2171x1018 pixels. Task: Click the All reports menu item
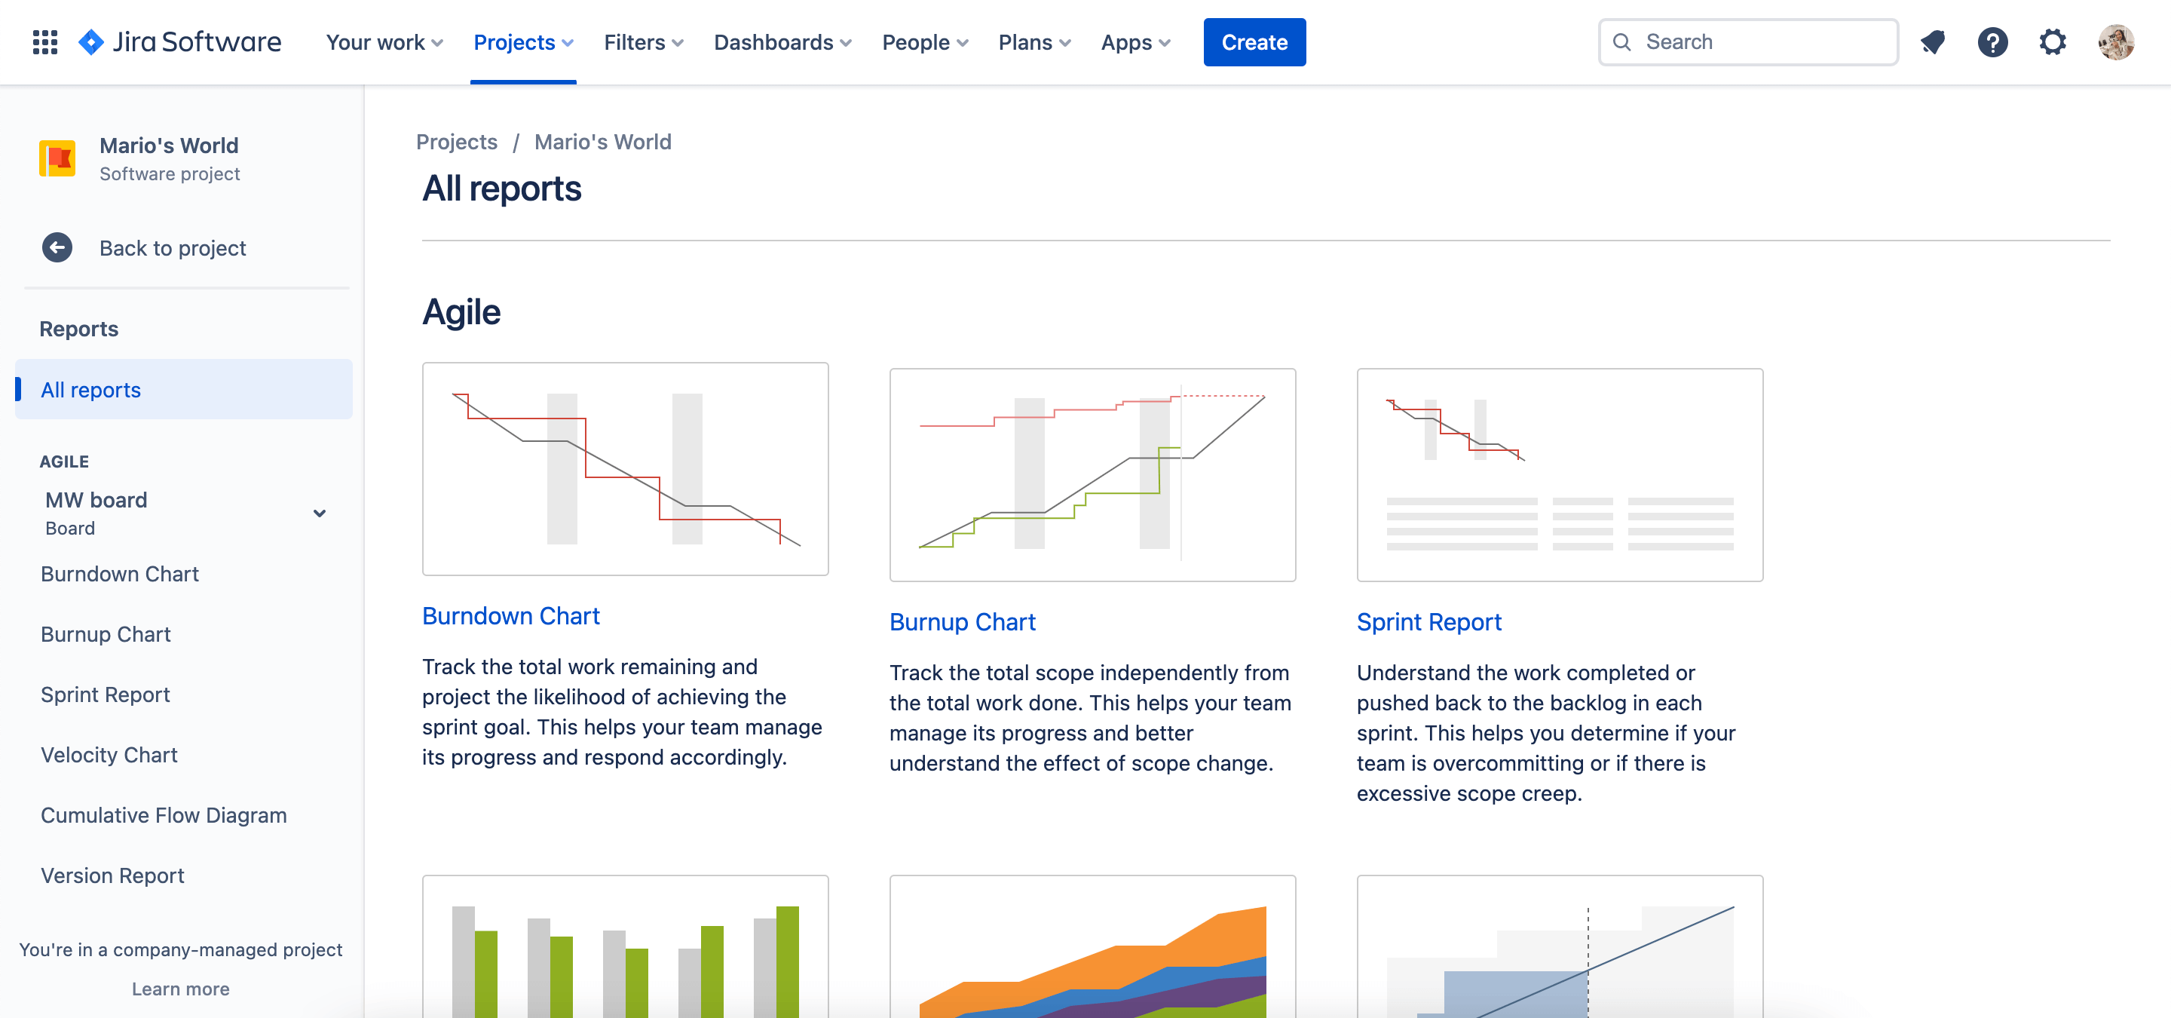[x=91, y=389]
